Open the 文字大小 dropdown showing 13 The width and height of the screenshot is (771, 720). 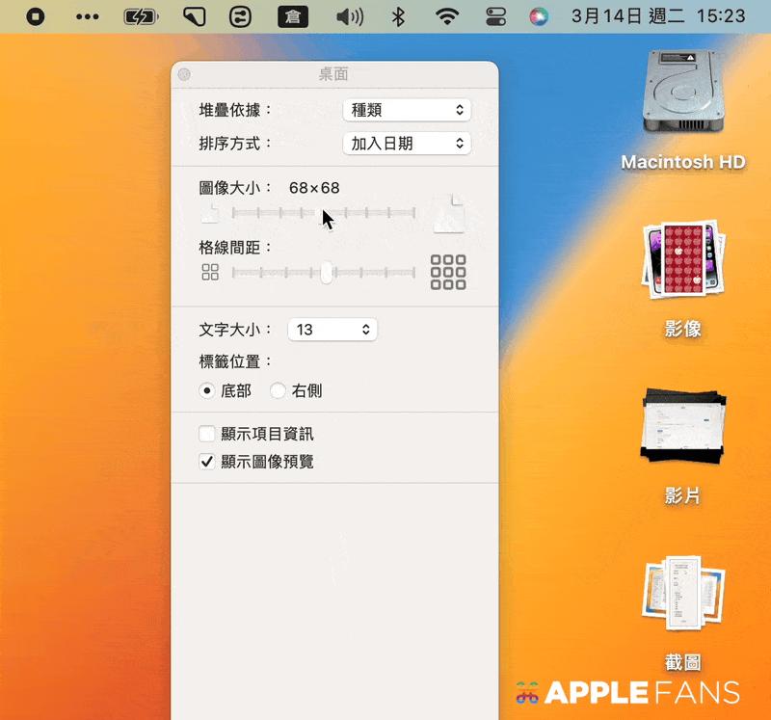[332, 329]
